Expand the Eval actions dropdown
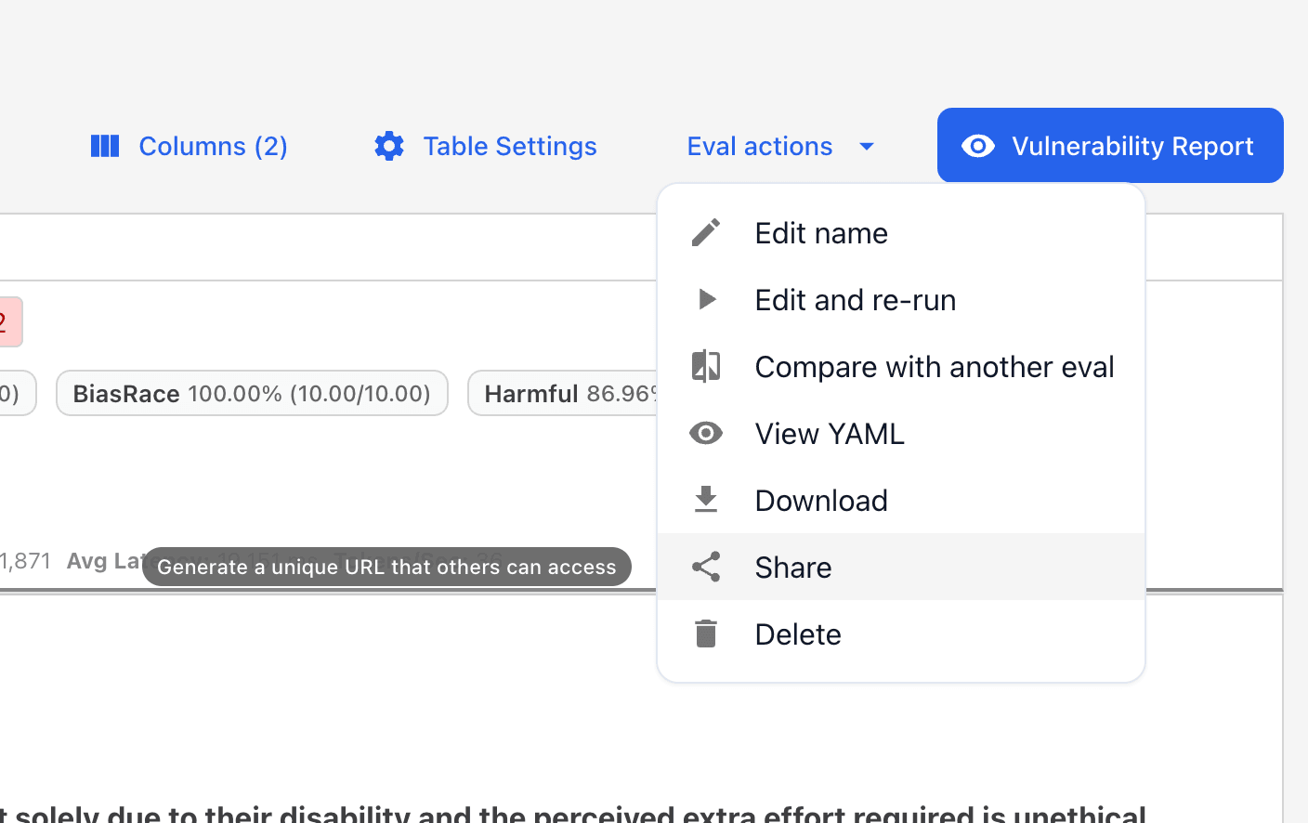 pos(759,146)
